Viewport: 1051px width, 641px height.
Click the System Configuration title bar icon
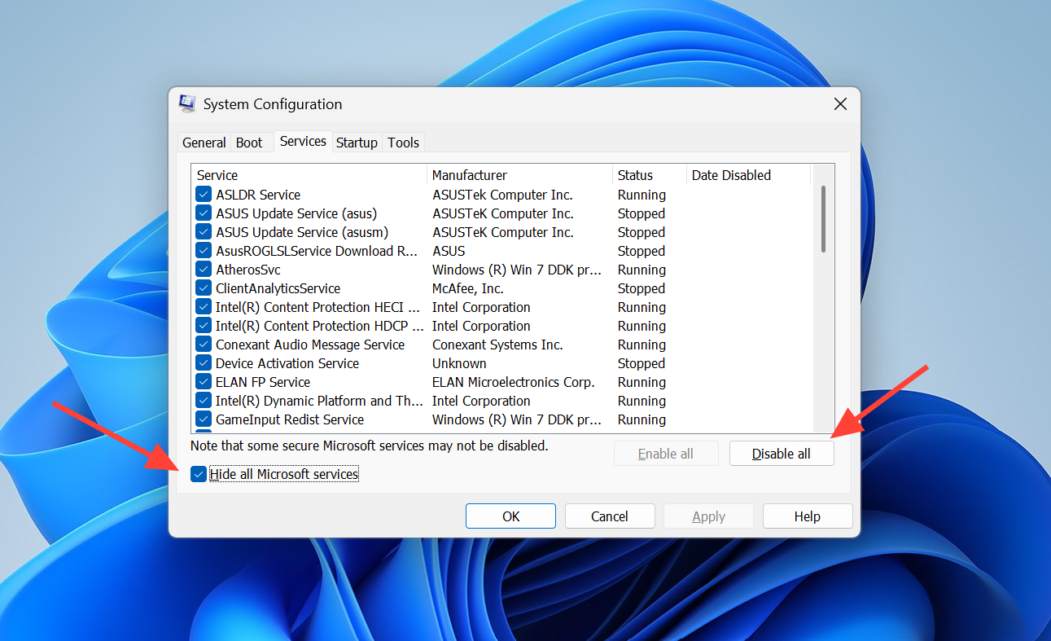(x=187, y=103)
